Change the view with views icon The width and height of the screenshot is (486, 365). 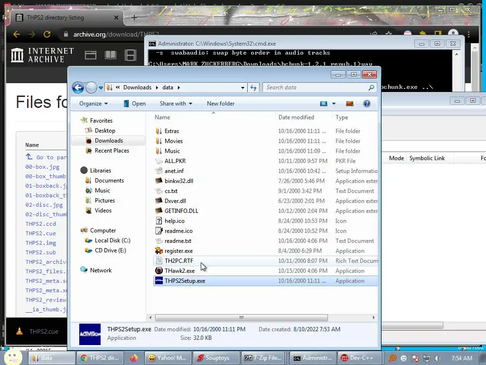pyautogui.click(x=323, y=104)
